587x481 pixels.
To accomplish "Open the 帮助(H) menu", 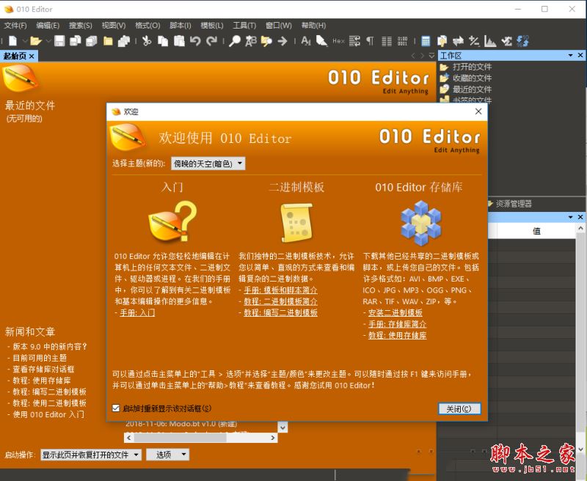I will pyautogui.click(x=314, y=26).
